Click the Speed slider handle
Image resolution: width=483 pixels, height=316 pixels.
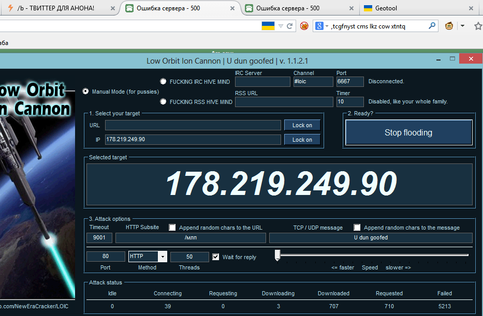[277, 255]
